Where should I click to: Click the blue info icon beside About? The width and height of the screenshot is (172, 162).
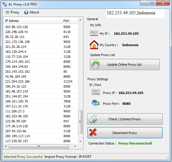tap(26, 12)
